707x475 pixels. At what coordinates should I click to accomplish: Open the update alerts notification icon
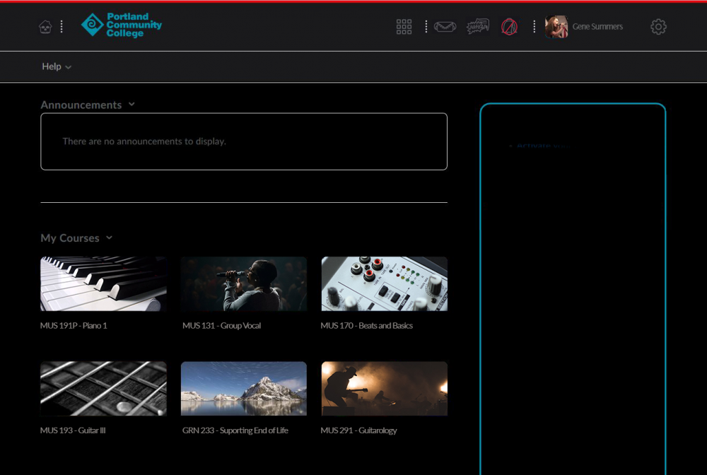pos(510,26)
